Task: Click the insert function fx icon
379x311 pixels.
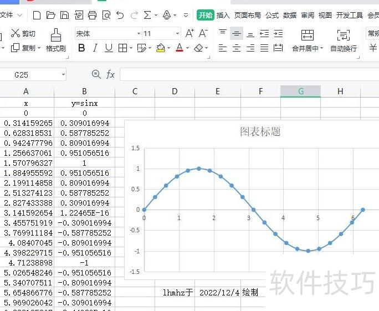Action: 111,74
